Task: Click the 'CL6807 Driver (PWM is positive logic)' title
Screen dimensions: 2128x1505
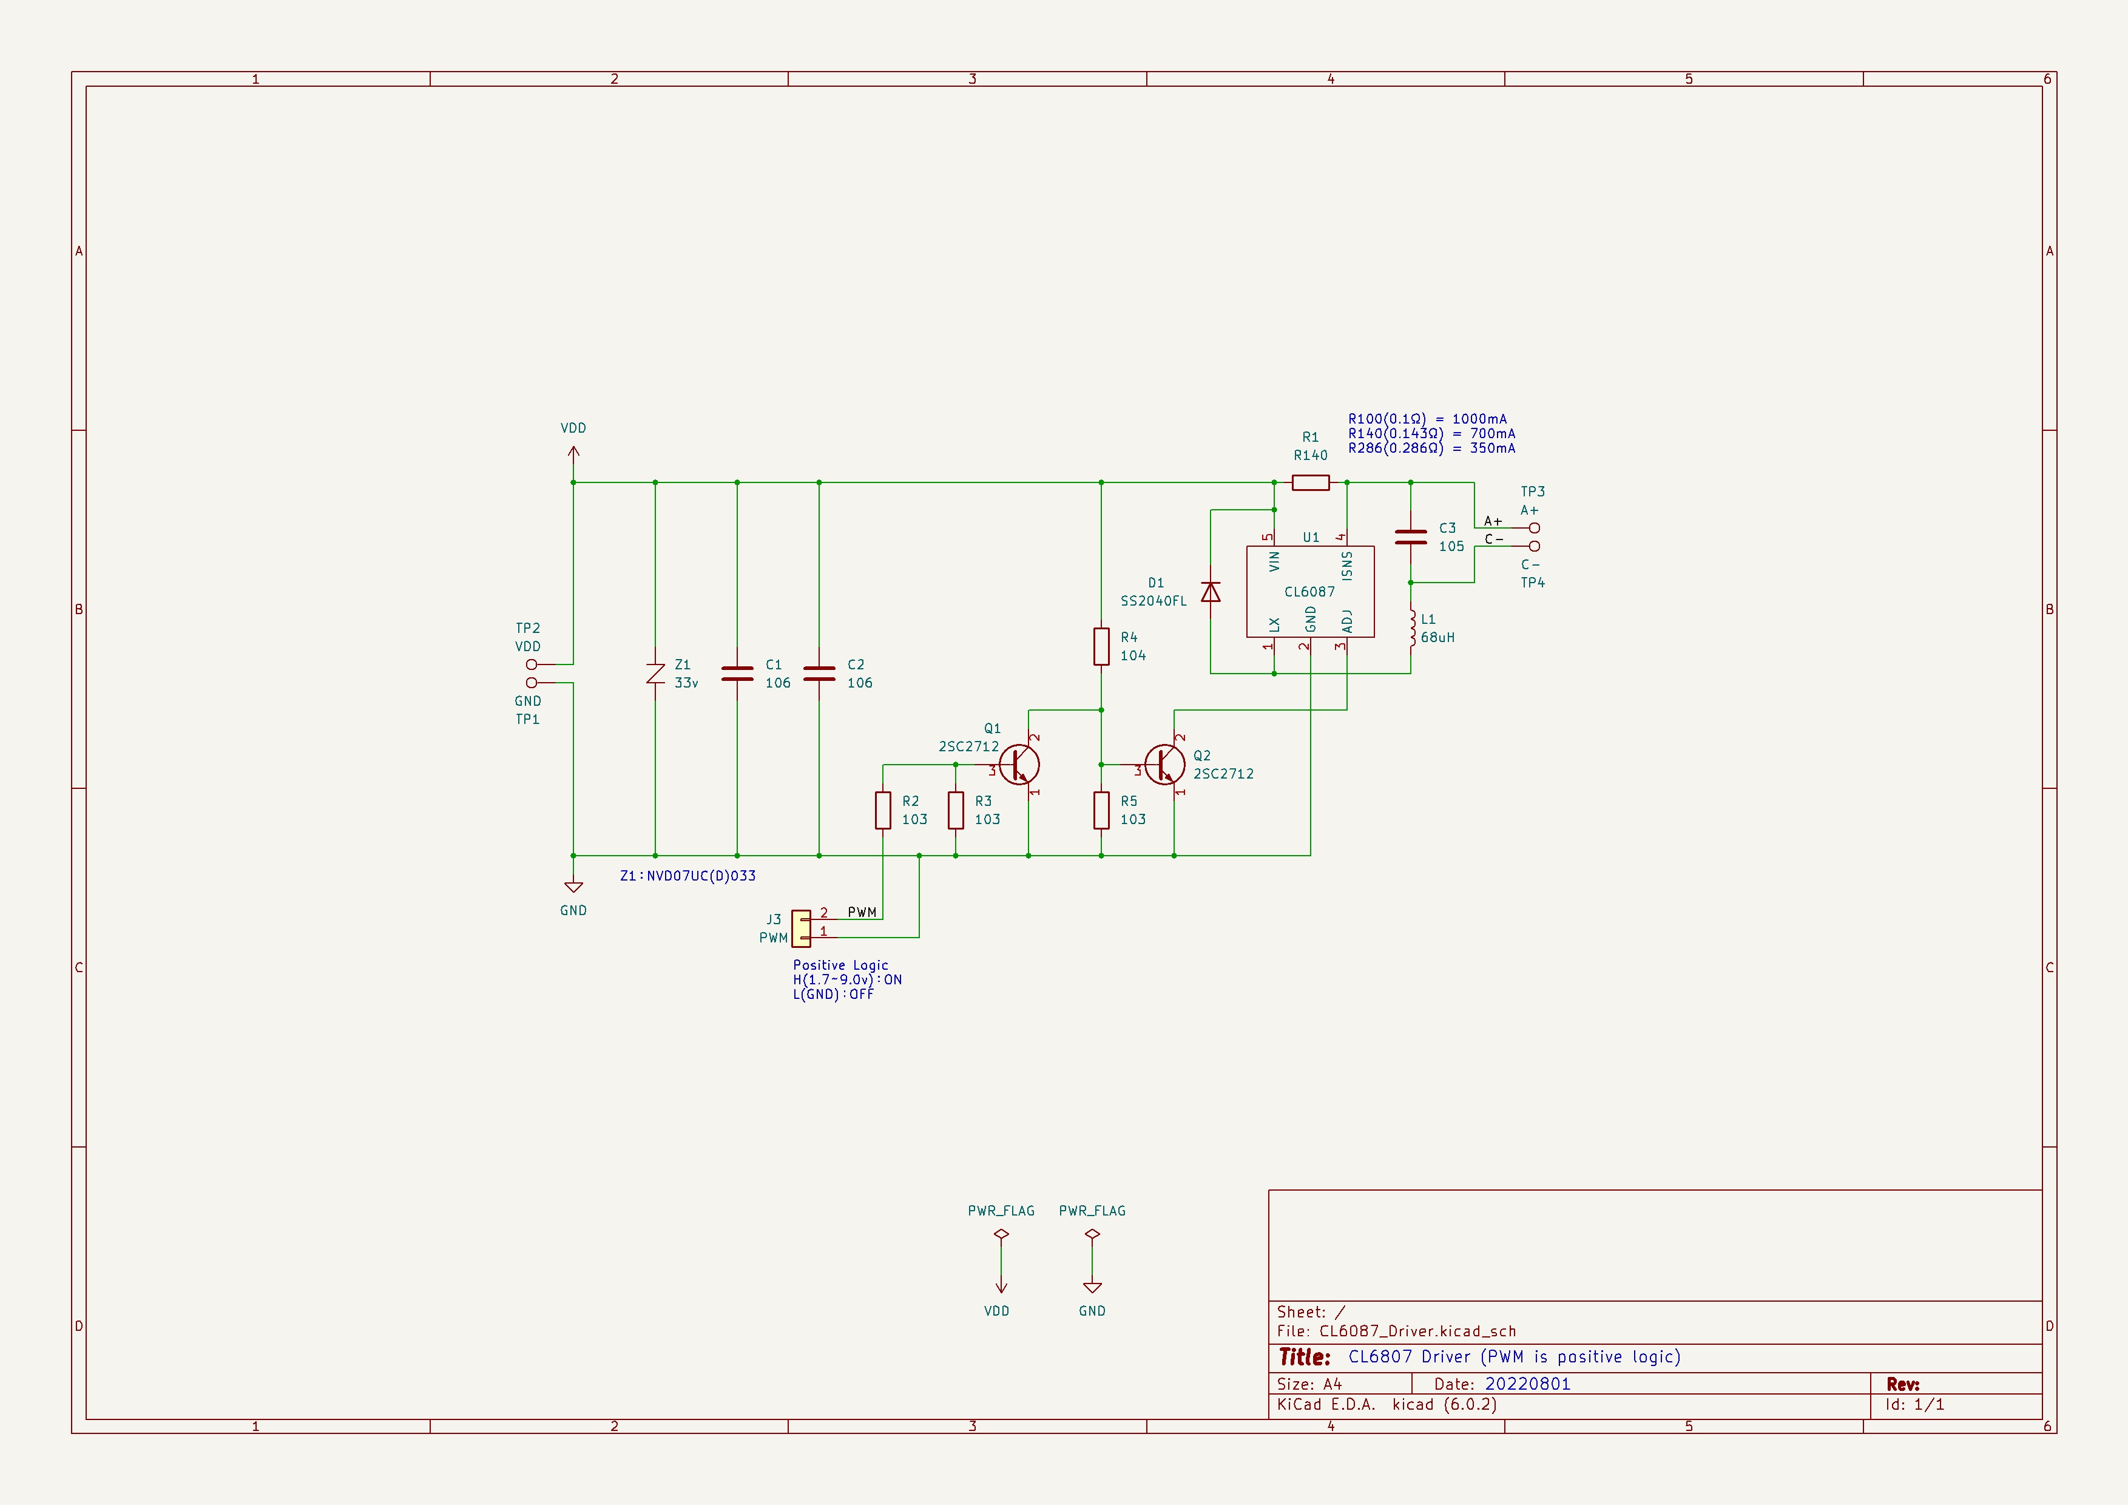Action: pyautogui.click(x=1515, y=1358)
